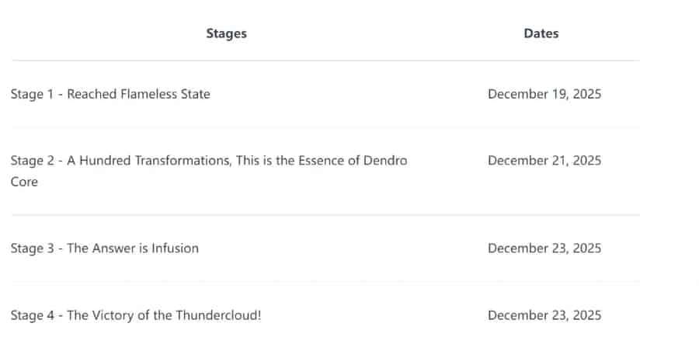The width and height of the screenshot is (699, 351).
Task: Select the words "Reached Flameless State"
Action: click(138, 94)
